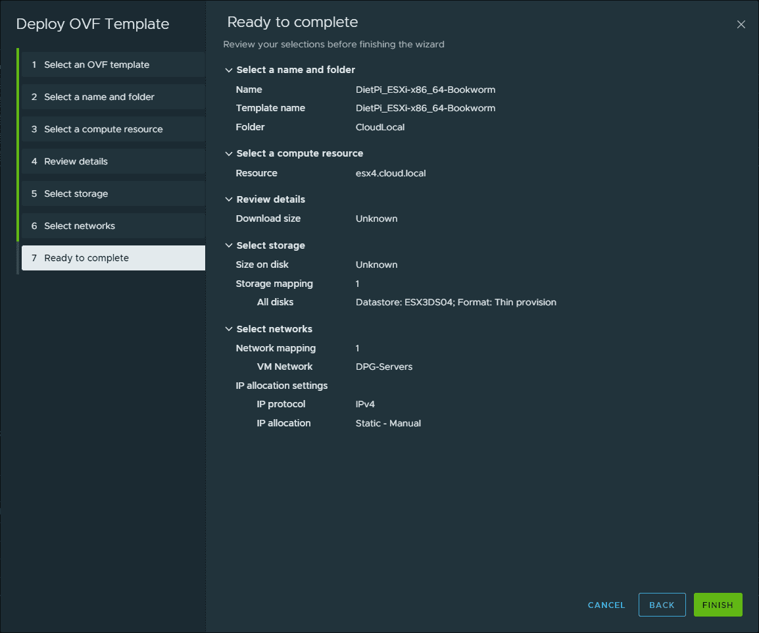This screenshot has height=633, width=759.
Task: Click the 'Ready to complete' heading
Action: point(293,22)
